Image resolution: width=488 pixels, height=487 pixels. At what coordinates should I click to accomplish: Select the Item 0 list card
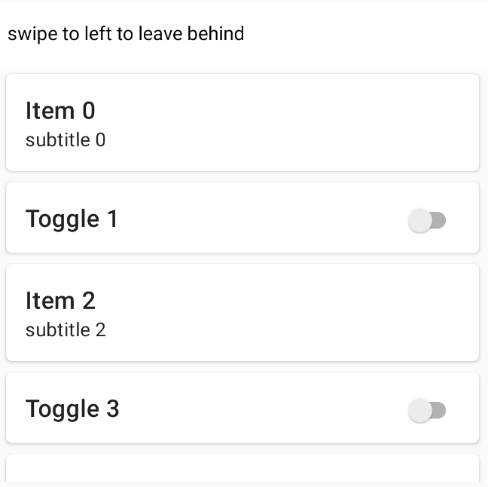click(242, 123)
